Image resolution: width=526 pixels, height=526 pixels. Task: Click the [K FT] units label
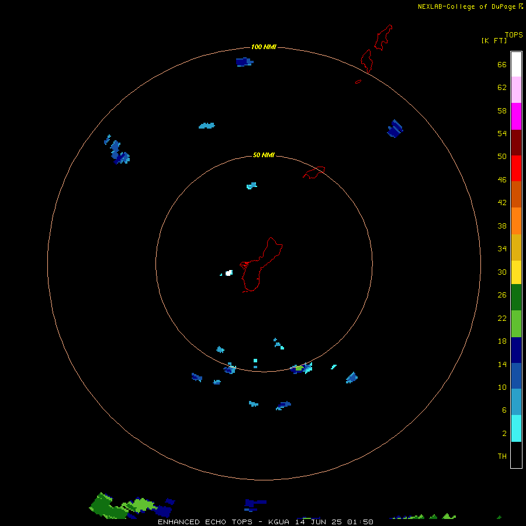494,40
